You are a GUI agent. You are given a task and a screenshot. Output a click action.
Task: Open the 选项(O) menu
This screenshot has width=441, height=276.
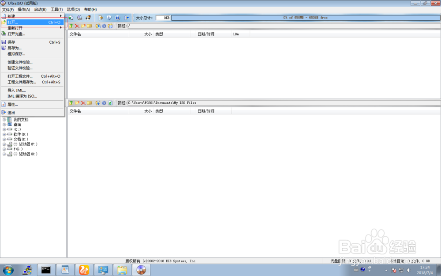coord(73,9)
